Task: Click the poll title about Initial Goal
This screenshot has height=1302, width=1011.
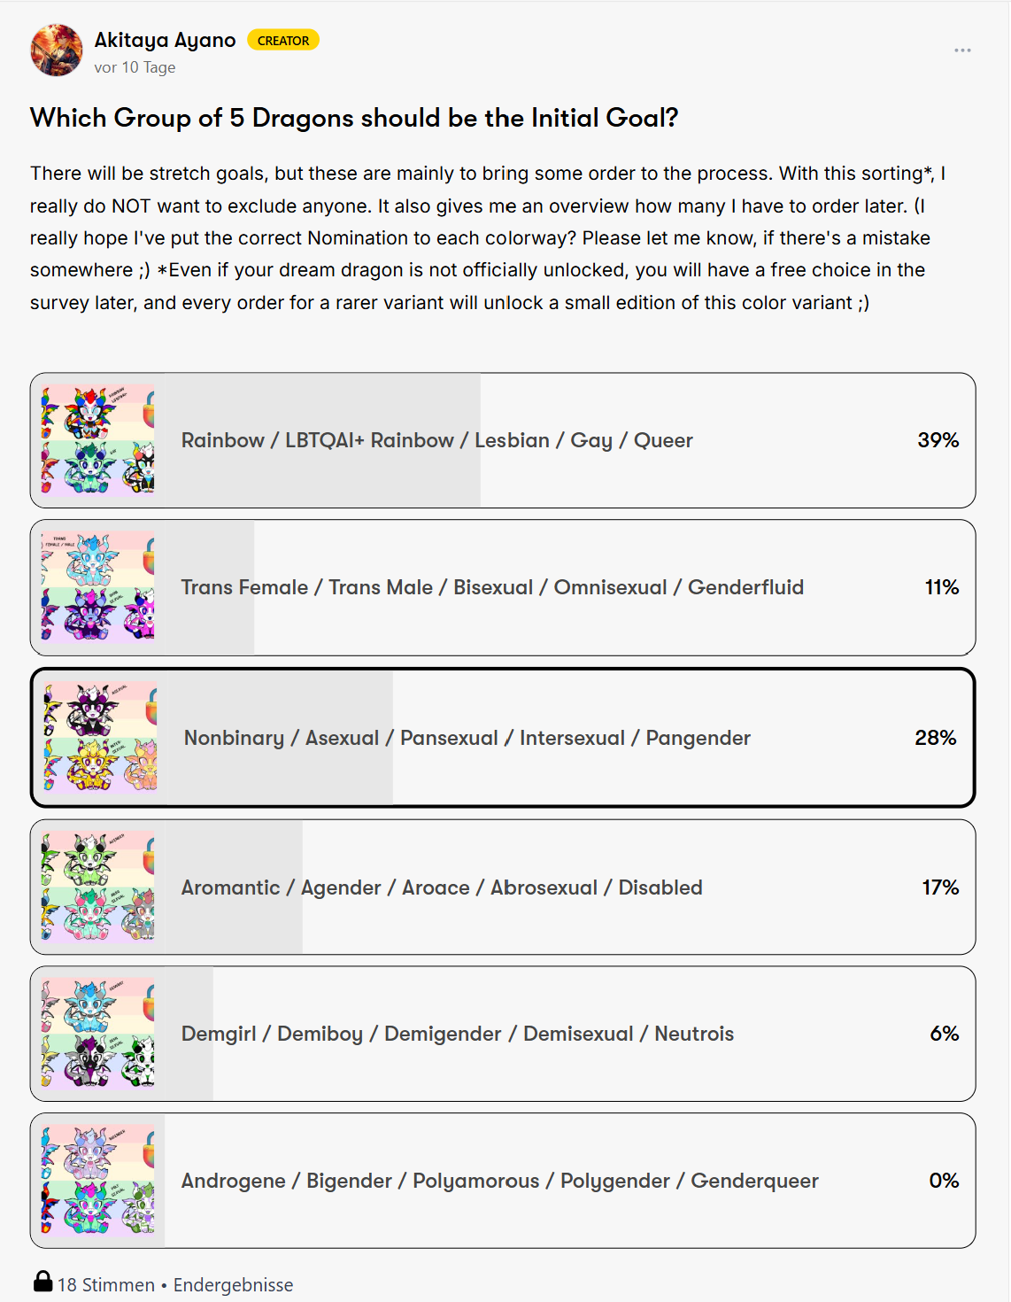Action: (x=354, y=118)
